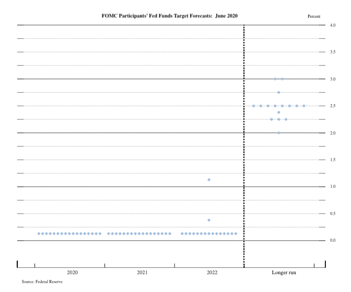Select the right Longer run dot at 3.0
This screenshot has width=351, height=292.
click(283, 79)
